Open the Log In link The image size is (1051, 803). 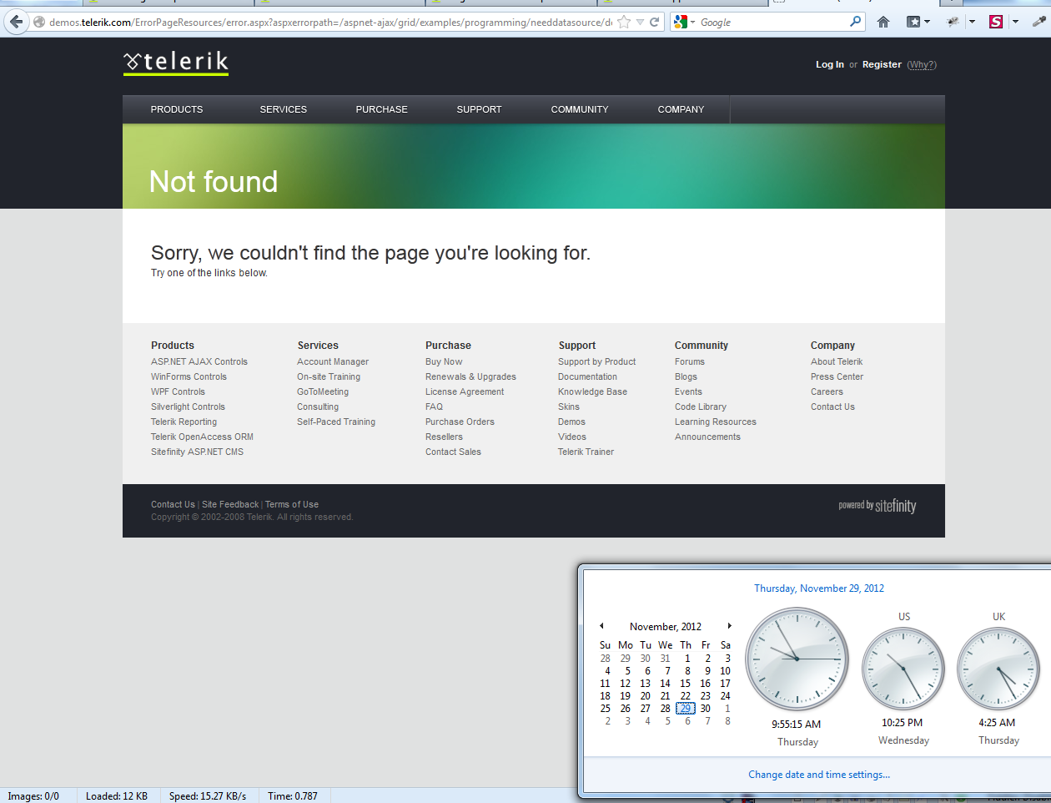(x=830, y=64)
